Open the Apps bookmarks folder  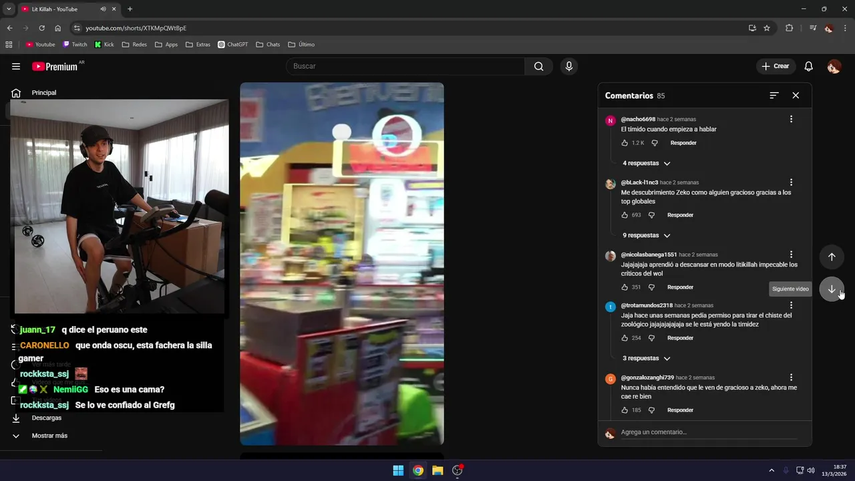point(166,45)
